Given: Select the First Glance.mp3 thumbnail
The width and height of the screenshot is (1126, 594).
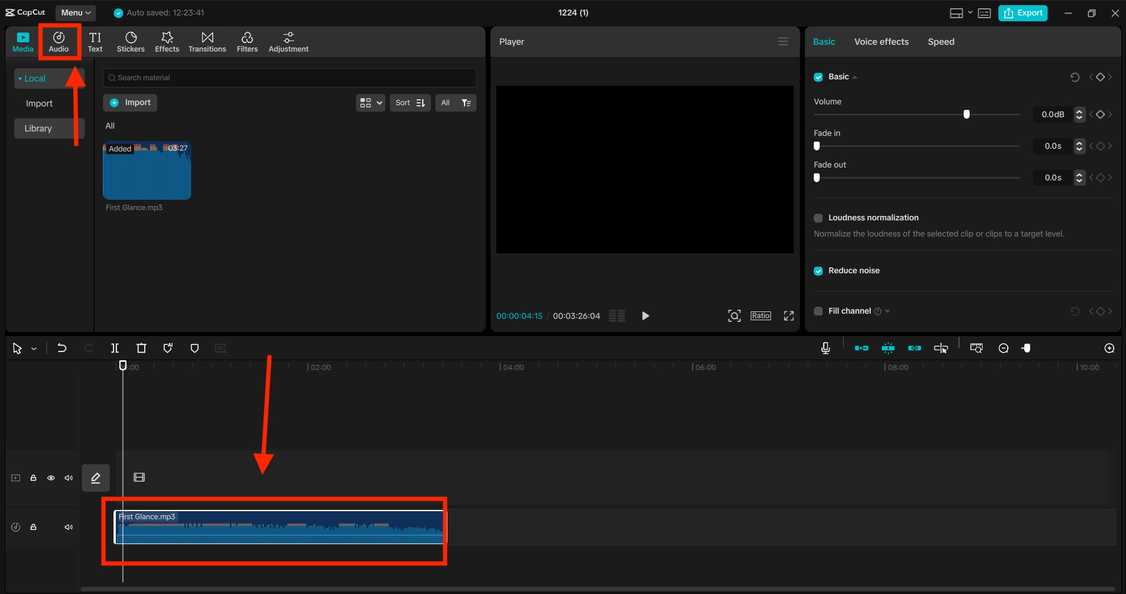Looking at the screenshot, I should coord(146,171).
